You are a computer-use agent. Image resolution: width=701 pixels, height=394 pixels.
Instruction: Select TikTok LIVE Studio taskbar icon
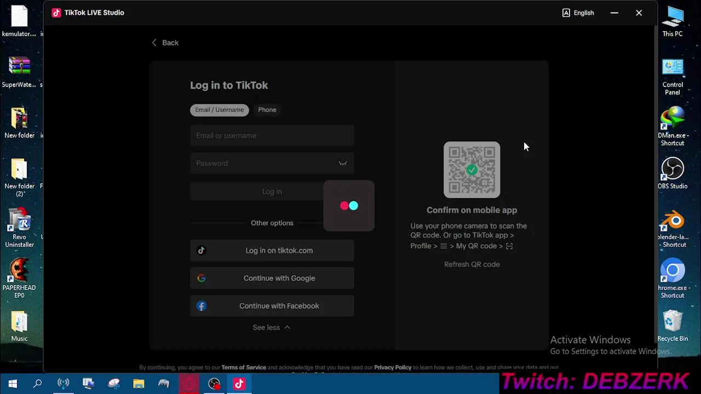point(239,384)
